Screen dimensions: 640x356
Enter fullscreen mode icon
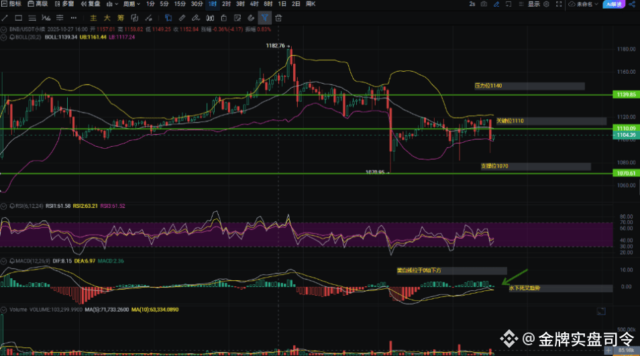559,4
